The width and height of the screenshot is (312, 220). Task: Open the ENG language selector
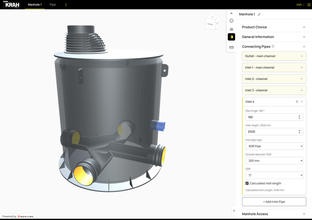coord(300,5)
